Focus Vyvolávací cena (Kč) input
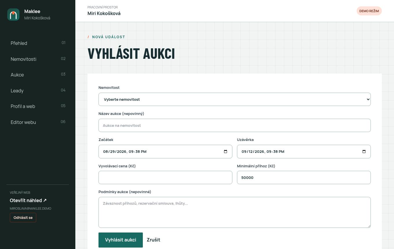 click(x=165, y=177)
